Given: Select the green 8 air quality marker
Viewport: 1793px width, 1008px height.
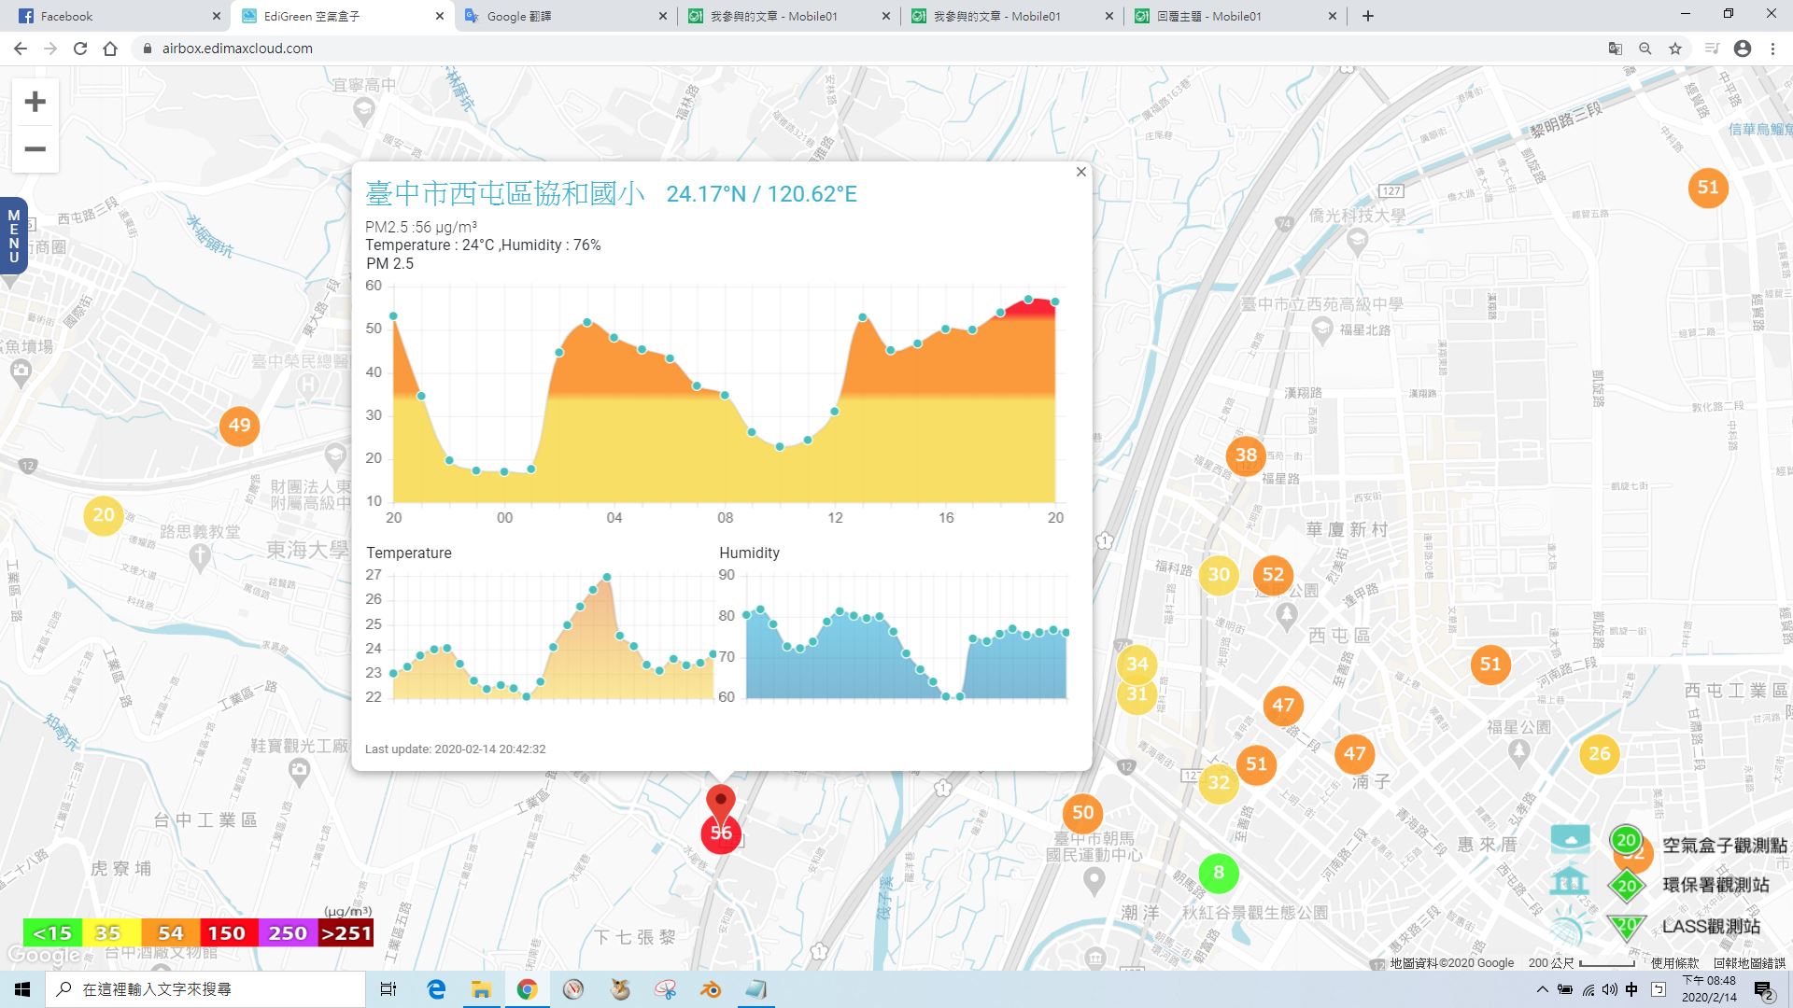Looking at the screenshot, I should [x=1218, y=873].
